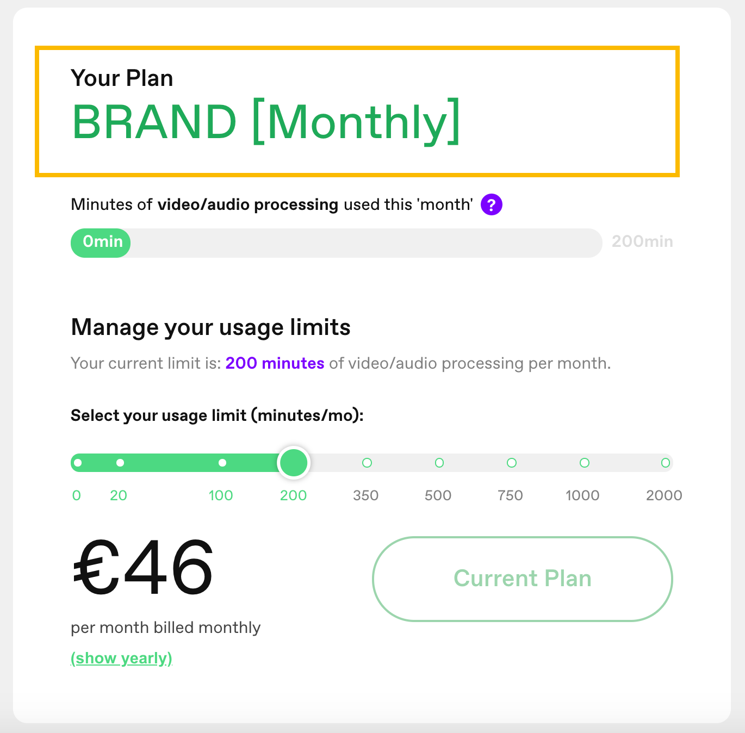Select the 20 minutes slider stop
745x733 pixels.
coord(120,463)
